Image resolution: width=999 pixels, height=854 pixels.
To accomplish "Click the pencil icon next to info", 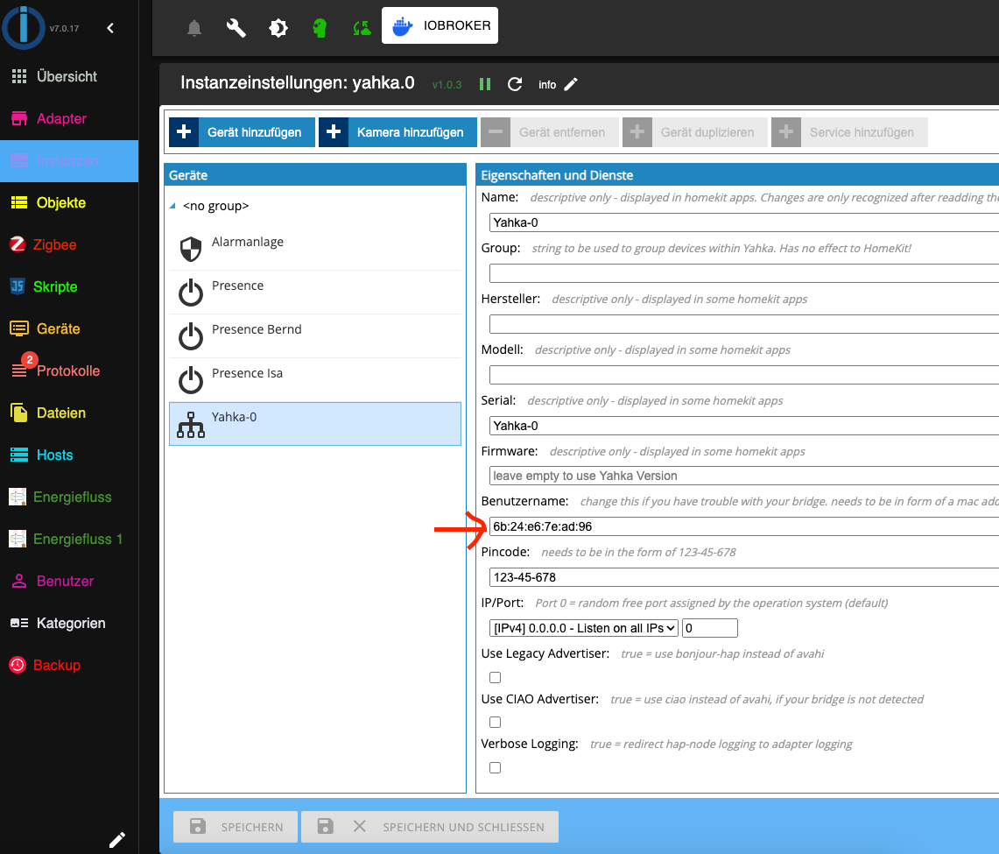I will tap(571, 84).
